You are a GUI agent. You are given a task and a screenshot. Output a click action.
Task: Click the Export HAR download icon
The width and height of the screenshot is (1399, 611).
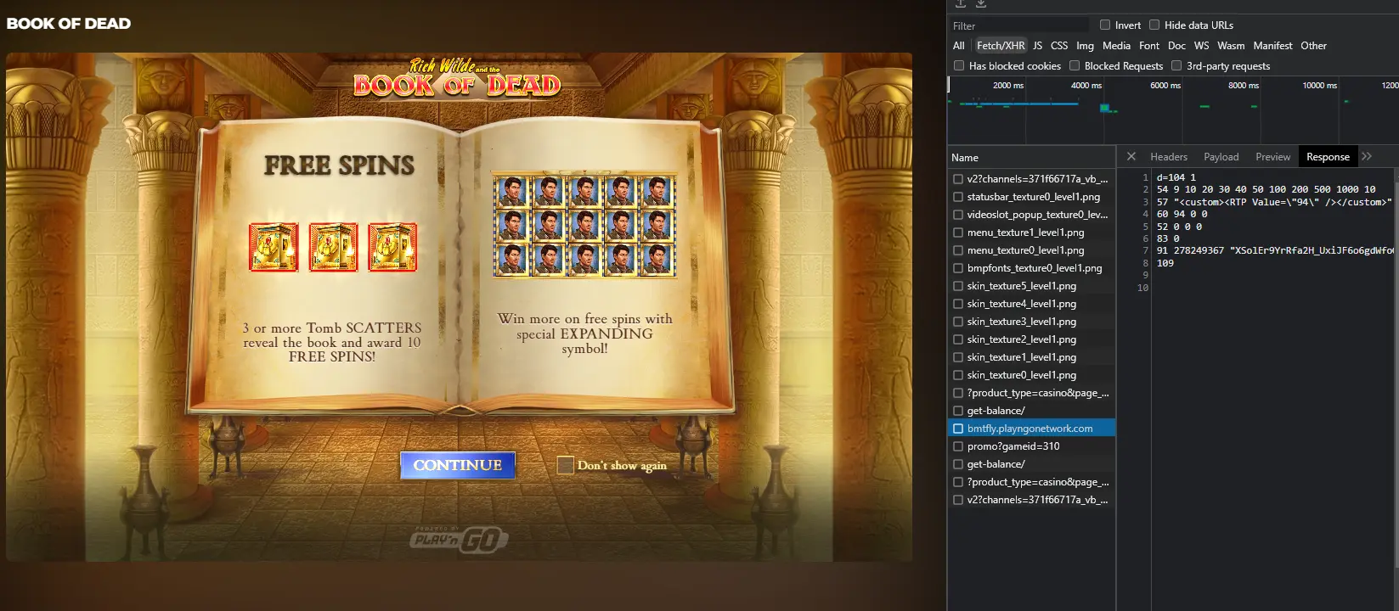point(981,3)
